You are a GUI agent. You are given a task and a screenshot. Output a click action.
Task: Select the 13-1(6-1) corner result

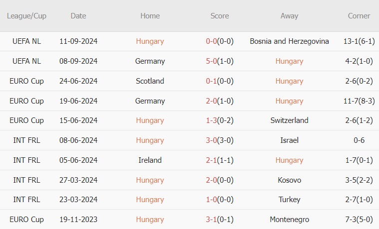[x=359, y=41]
